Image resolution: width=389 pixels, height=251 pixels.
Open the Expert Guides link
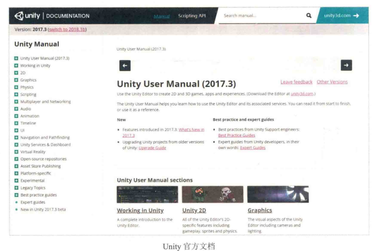pyautogui.click(x=252, y=147)
